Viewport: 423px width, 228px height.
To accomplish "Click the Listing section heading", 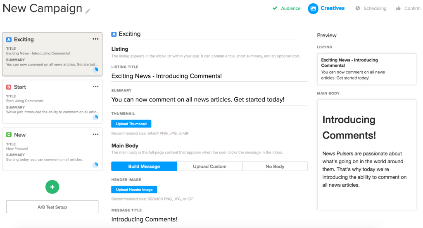I will tap(120, 49).
